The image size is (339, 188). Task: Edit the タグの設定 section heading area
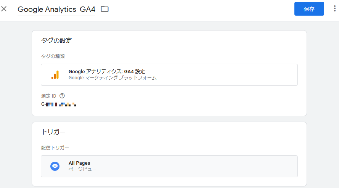pos(56,40)
